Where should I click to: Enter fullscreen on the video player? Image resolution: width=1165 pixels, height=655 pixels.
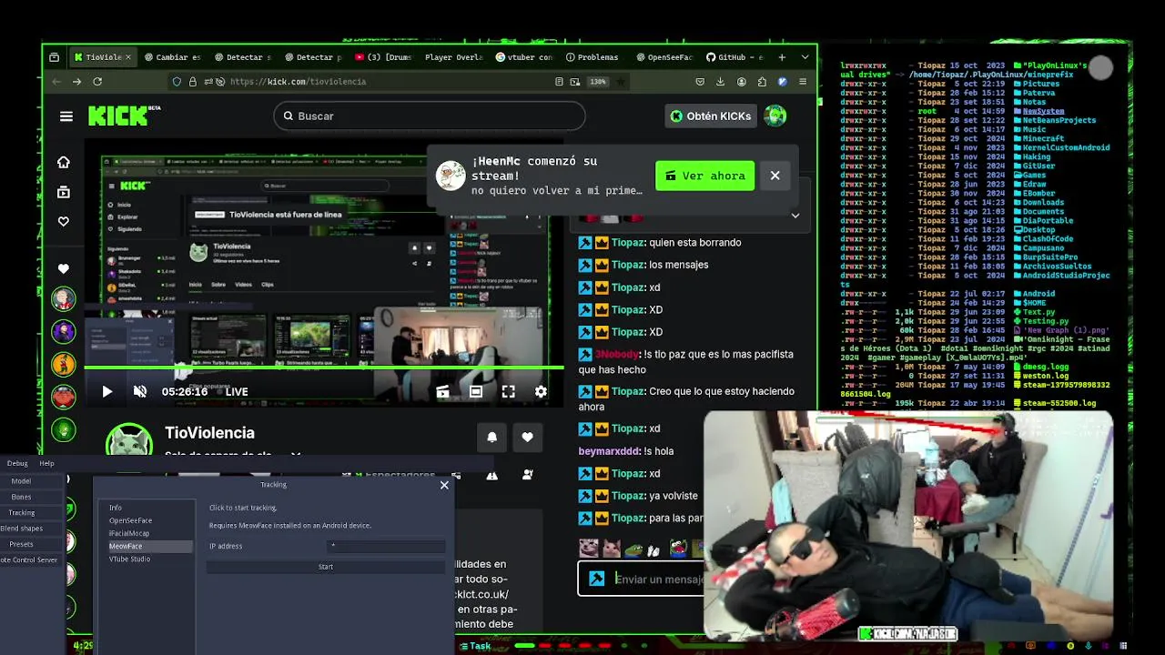(x=508, y=391)
